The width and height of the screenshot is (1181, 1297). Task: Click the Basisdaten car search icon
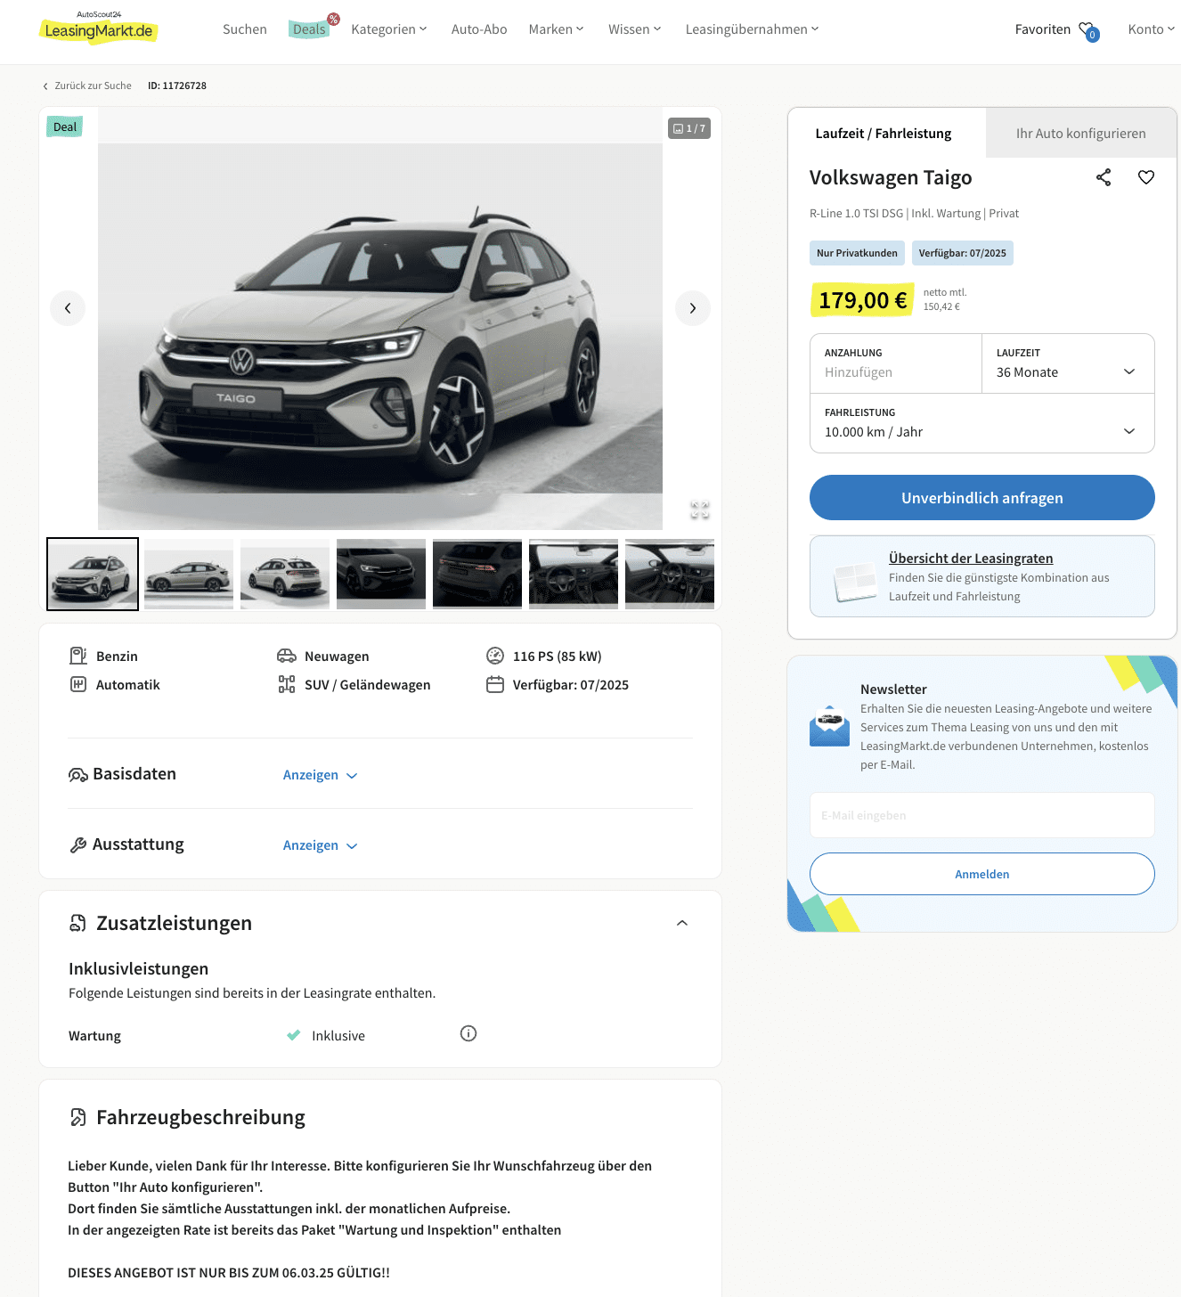click(x=78, y=774)
